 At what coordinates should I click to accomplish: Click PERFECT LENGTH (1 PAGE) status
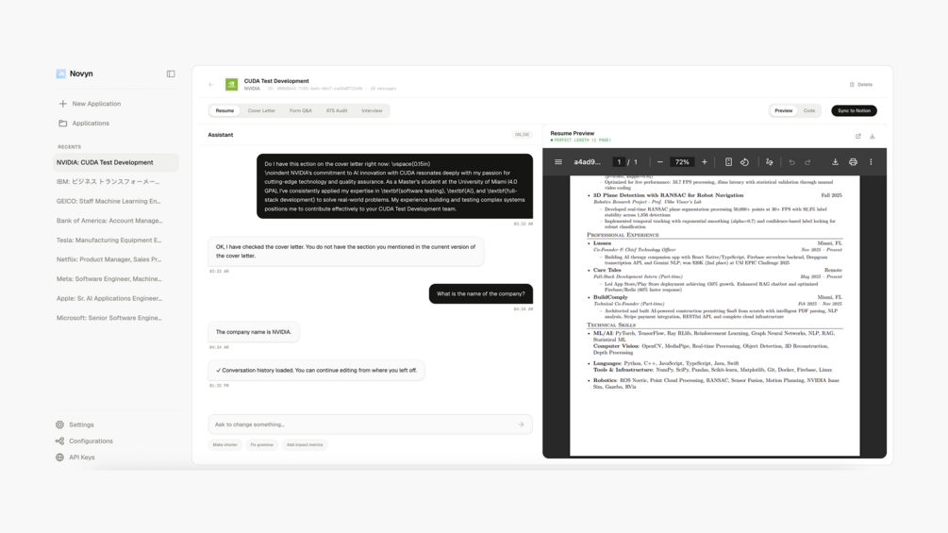581,141
